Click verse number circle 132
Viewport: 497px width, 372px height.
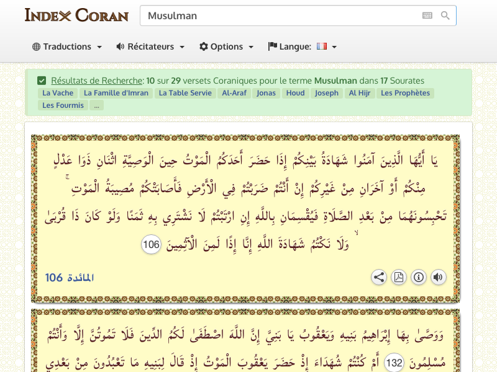tap(394, 363)
